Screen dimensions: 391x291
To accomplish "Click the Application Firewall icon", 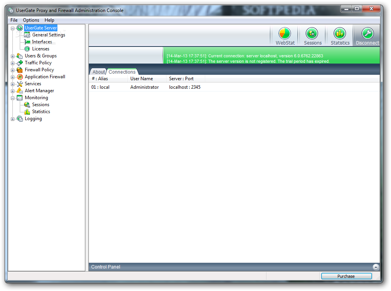I will [20, 77].
